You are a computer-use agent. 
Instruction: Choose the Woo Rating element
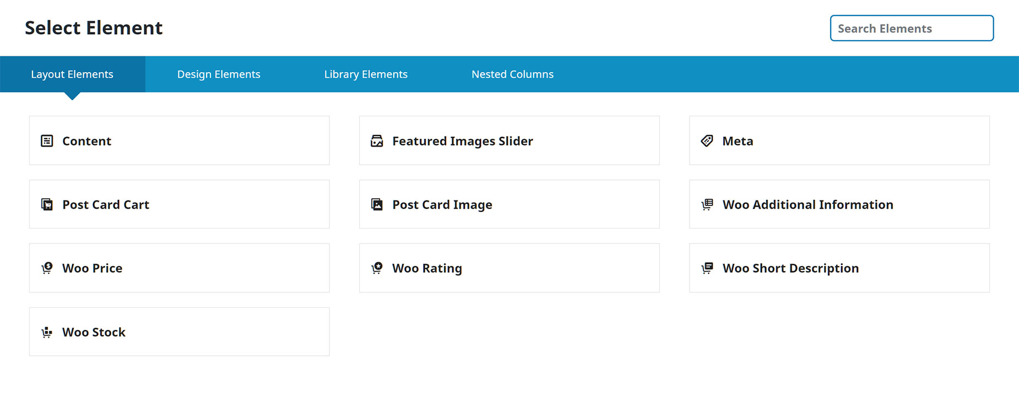tap(509, 268)
